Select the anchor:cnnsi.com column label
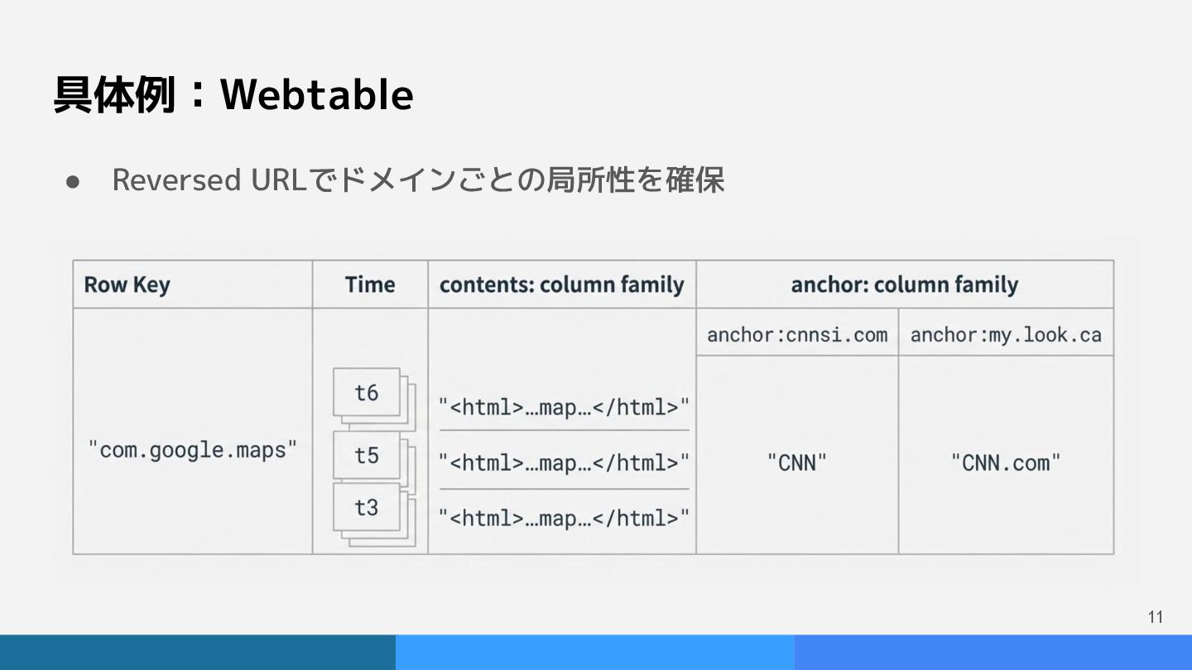The height and width of the screenshot is (670, 1192). pyautogui.click(x=796, y=334)
